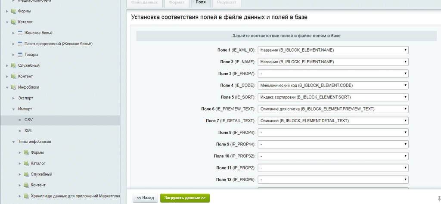The width and height of the screenshot is (441, 204).
Task: Click the top-level Контент section icon
Action: point(13,77)
